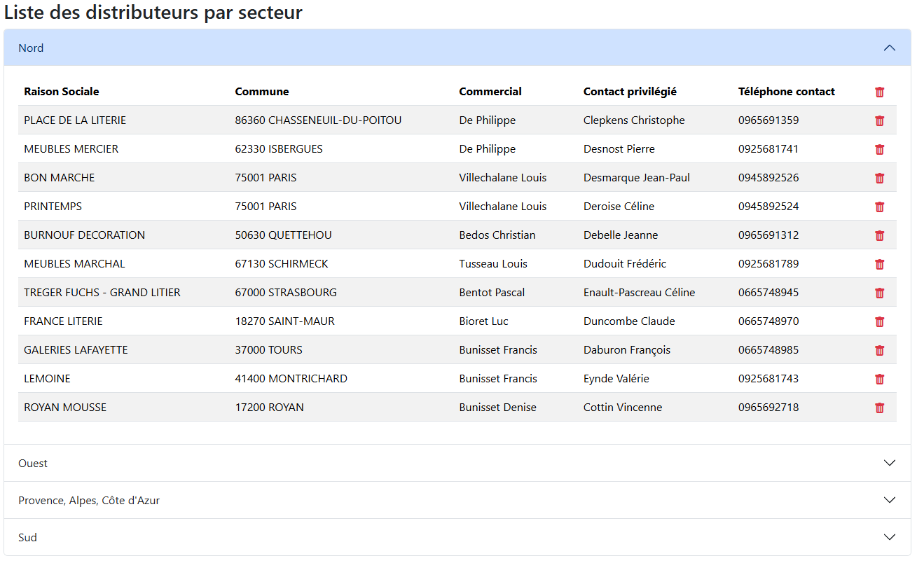
Task: Click commercial Bunisset Denise
Action: pyautogui.click(x=497, y=407)
